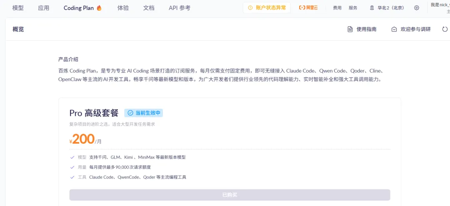Click the envelope icon beside 欢迎参与调研

(x=394, y=29)
